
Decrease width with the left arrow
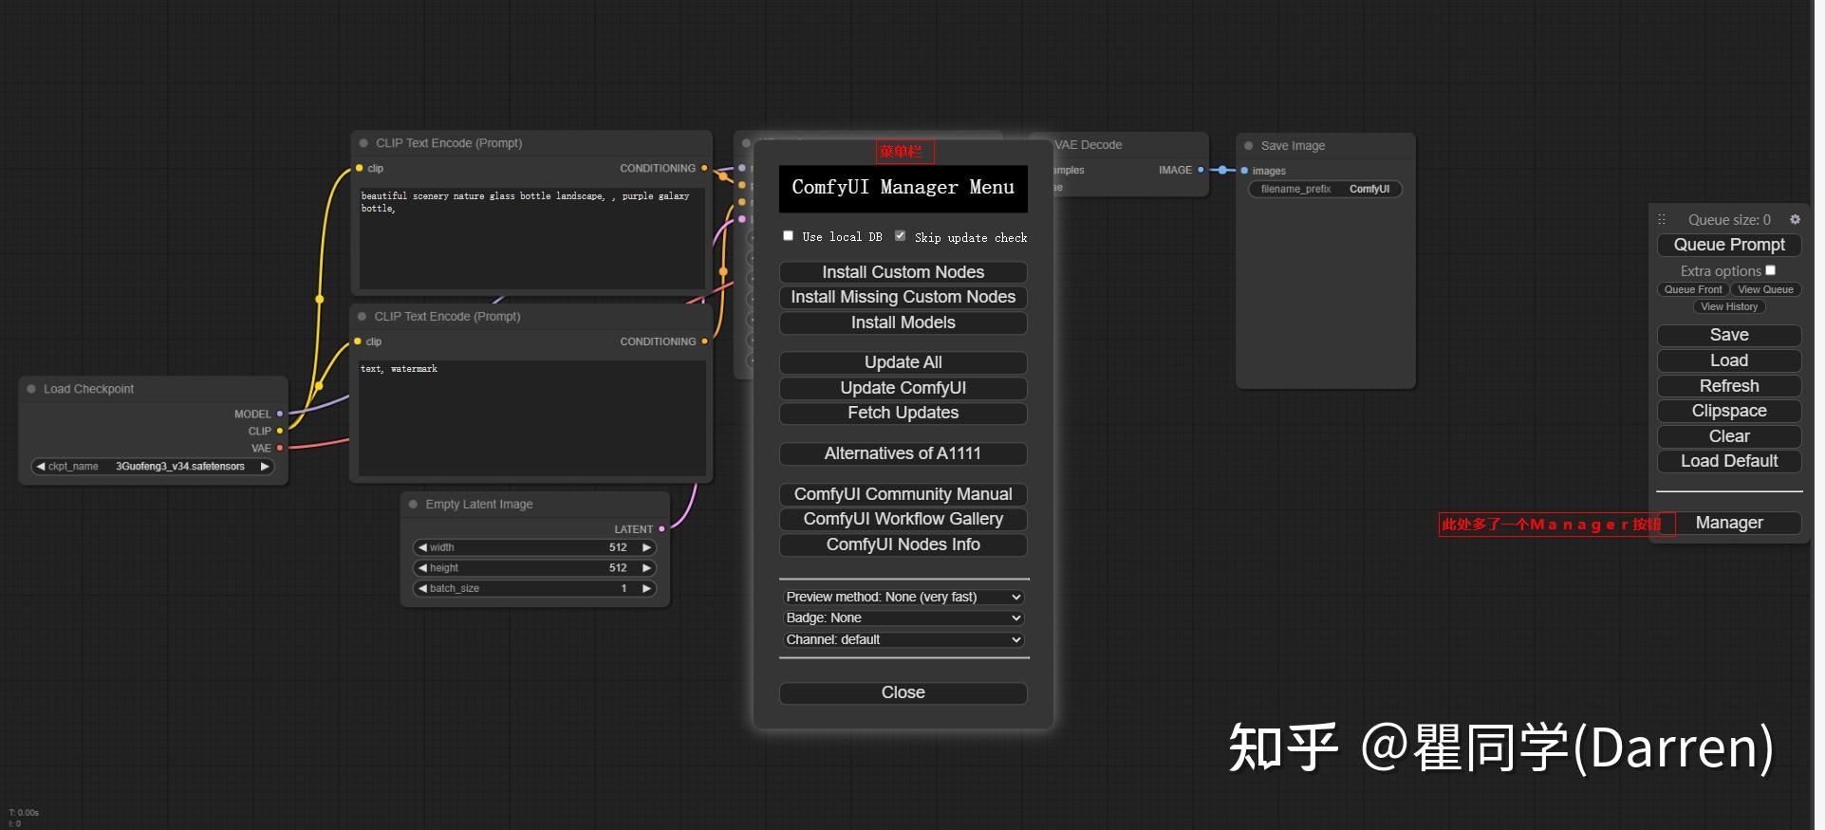(422, 547)
